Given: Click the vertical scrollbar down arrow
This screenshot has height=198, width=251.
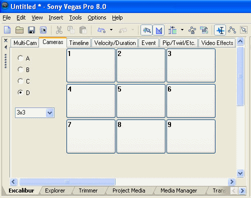Looking at the screenshot, I should click(240, 173).
